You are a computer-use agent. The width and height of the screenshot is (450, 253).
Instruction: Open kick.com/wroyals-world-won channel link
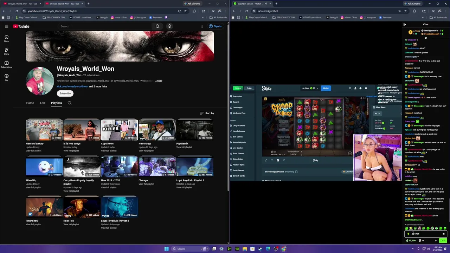[72, 86]
